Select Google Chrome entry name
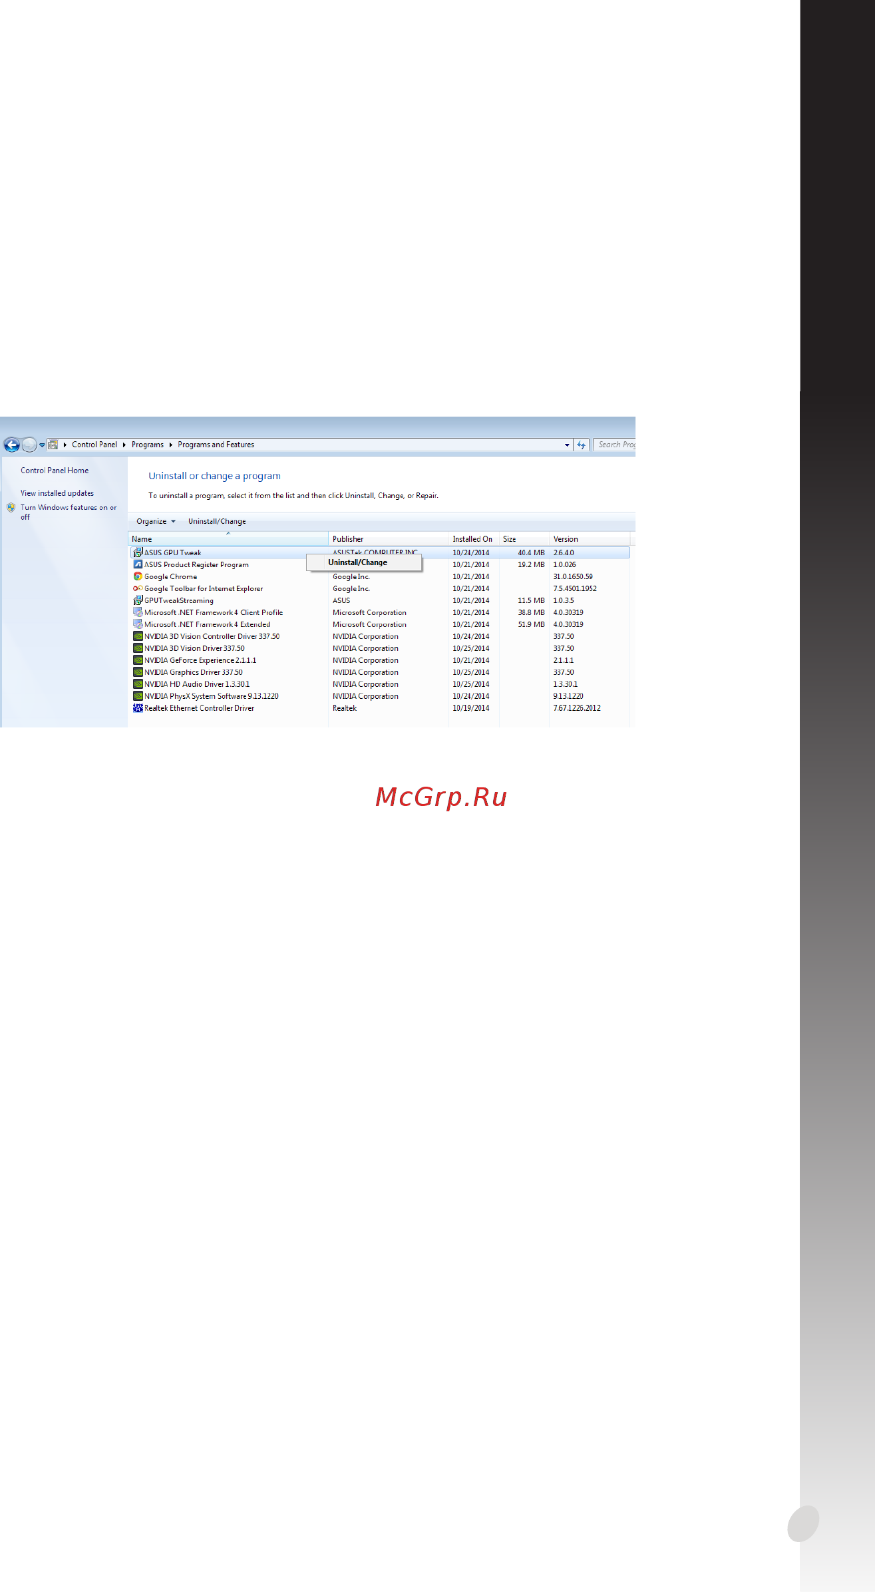 point(170,576)
